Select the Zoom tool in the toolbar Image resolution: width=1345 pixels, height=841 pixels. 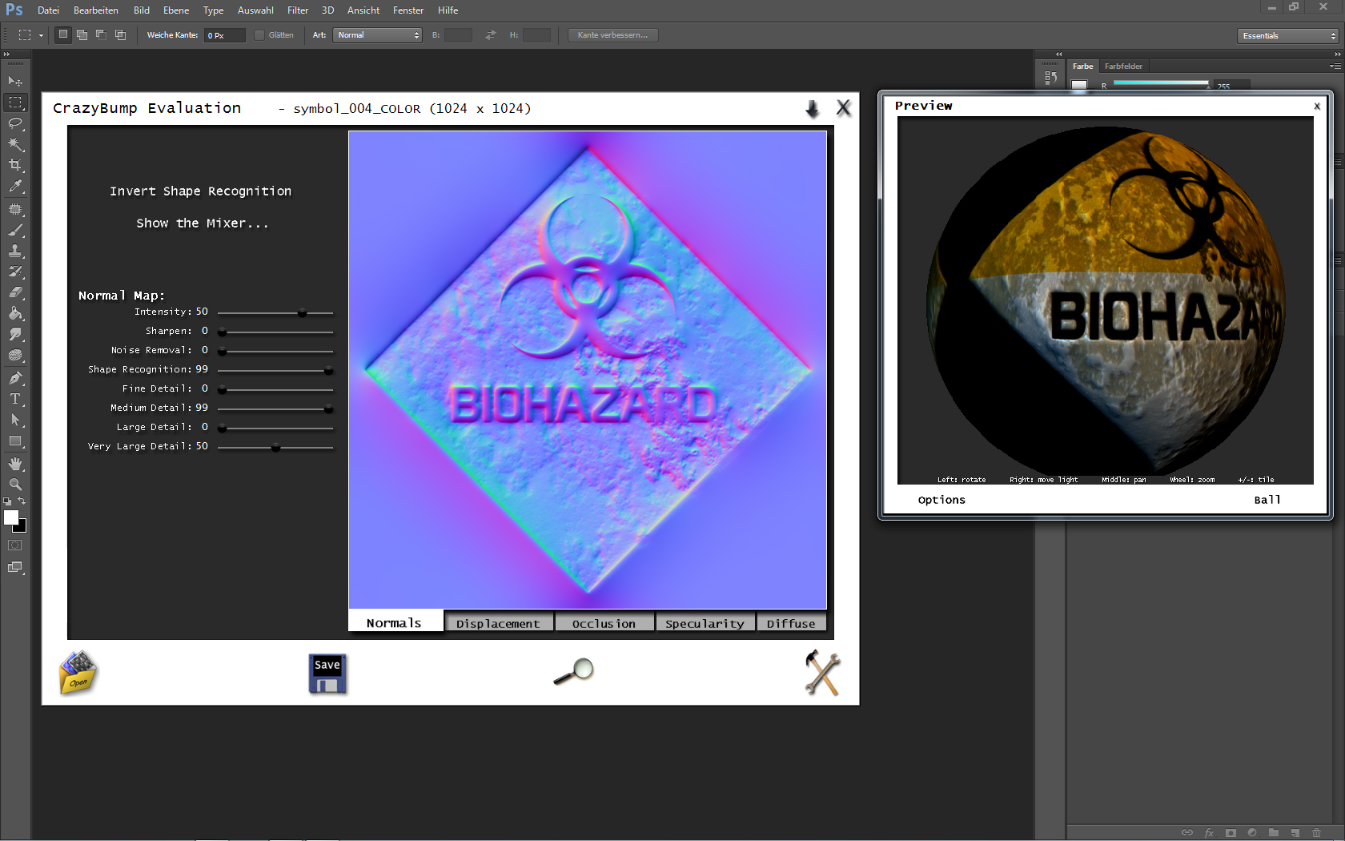click(15, 485)
